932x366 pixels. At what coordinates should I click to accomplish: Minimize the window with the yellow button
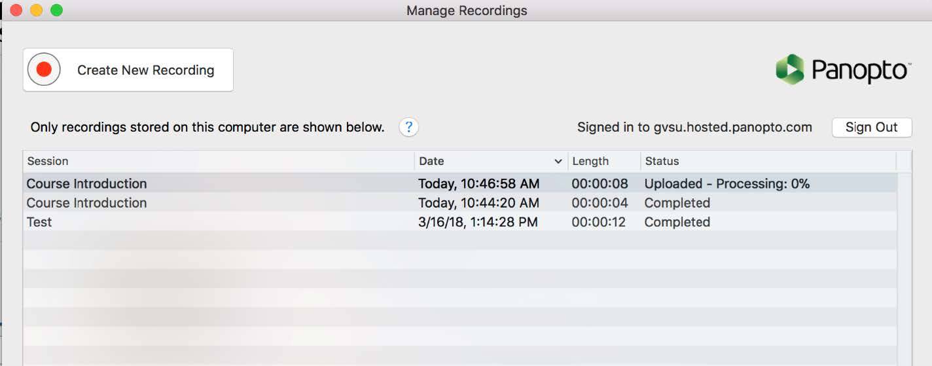coord(37,10)
